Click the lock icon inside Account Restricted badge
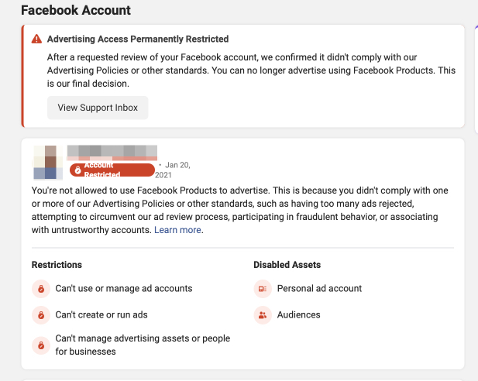Screen dimensions: 478x381 (x=78, y=170)
